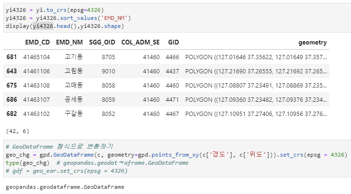
Task: Click GID value 4466
Action: (x=172, y=57)
